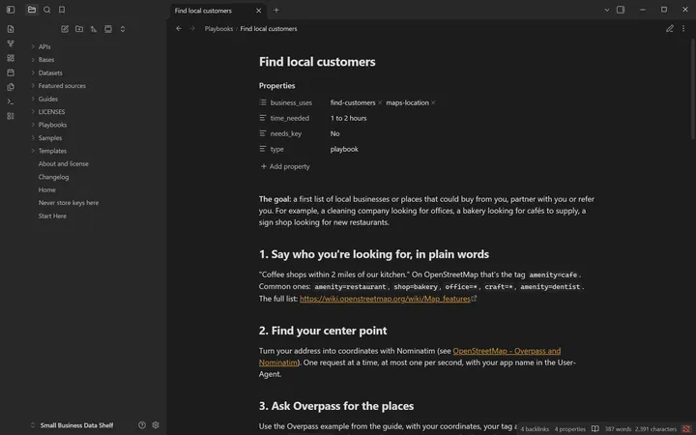Image resolution: width=696 pixels, height=435 pixels.
Task: Switch to editing view pencil icon
Action: click(670, 29)
